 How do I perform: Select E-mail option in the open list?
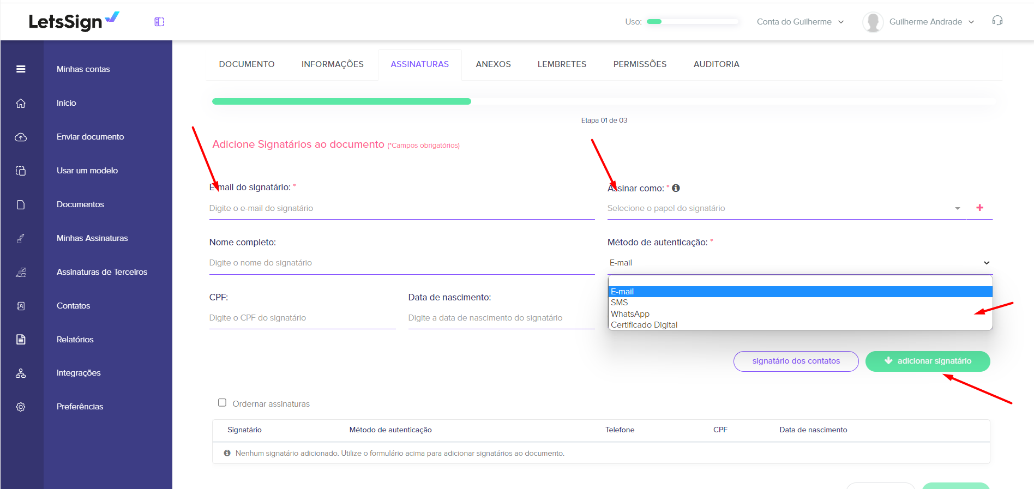[x=800, y=292]
